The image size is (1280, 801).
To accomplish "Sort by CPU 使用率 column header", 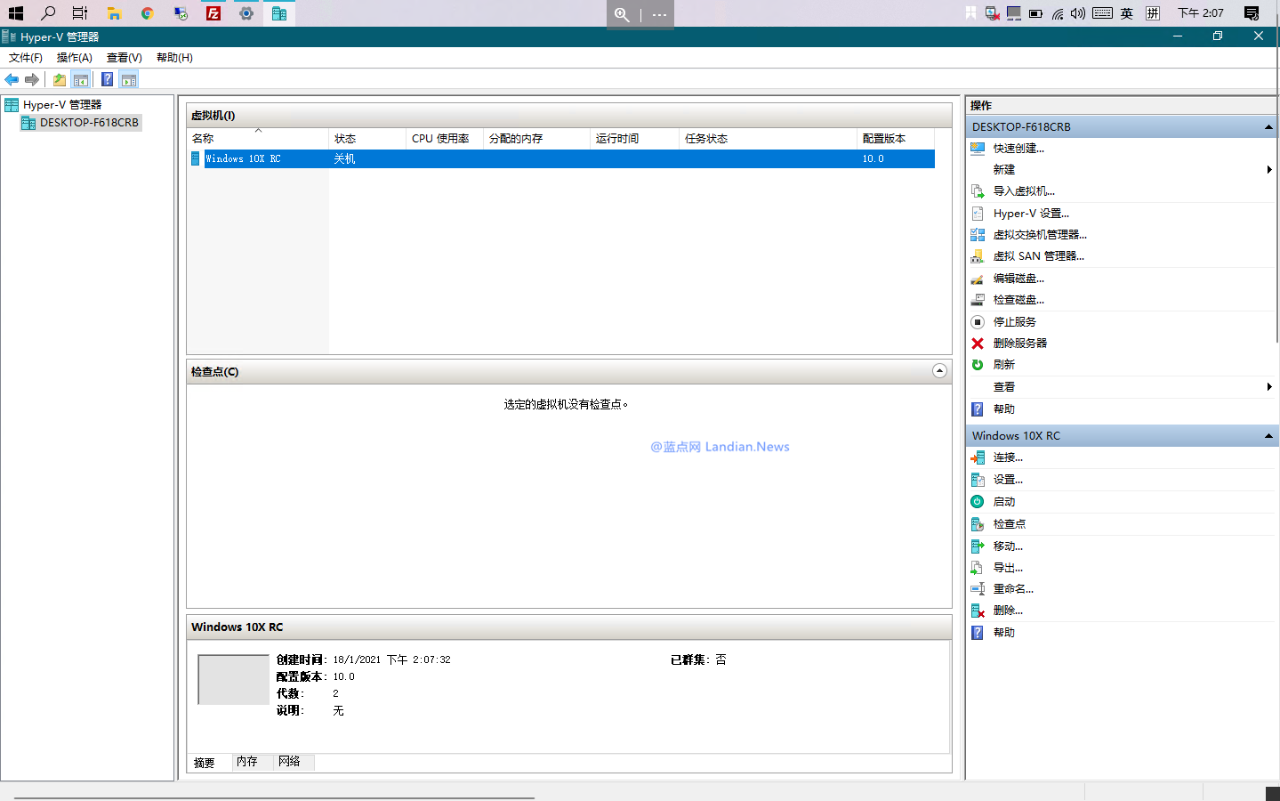I will [445, 139].
